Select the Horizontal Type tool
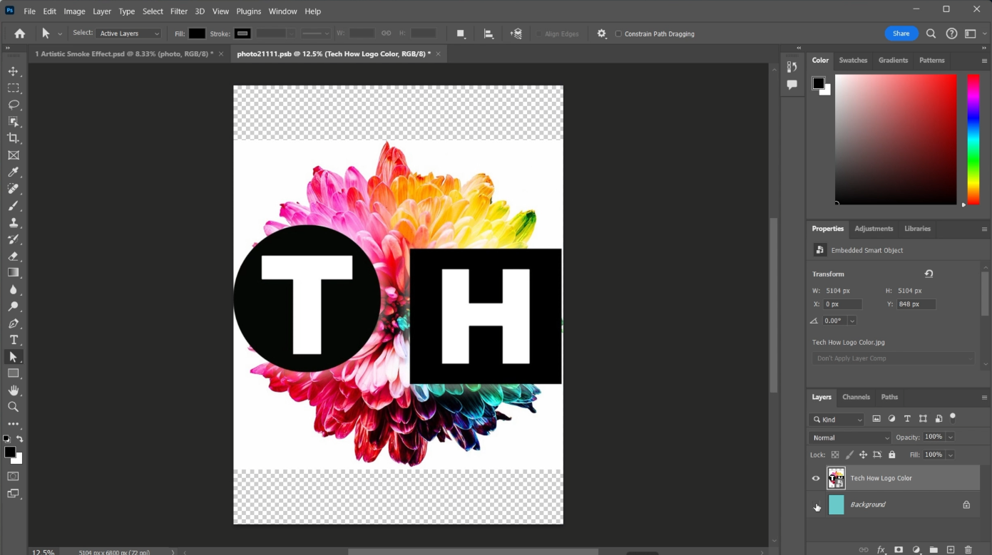 pos(13,340)
